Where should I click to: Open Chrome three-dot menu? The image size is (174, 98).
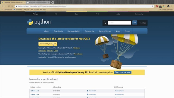tap(172, 6)
